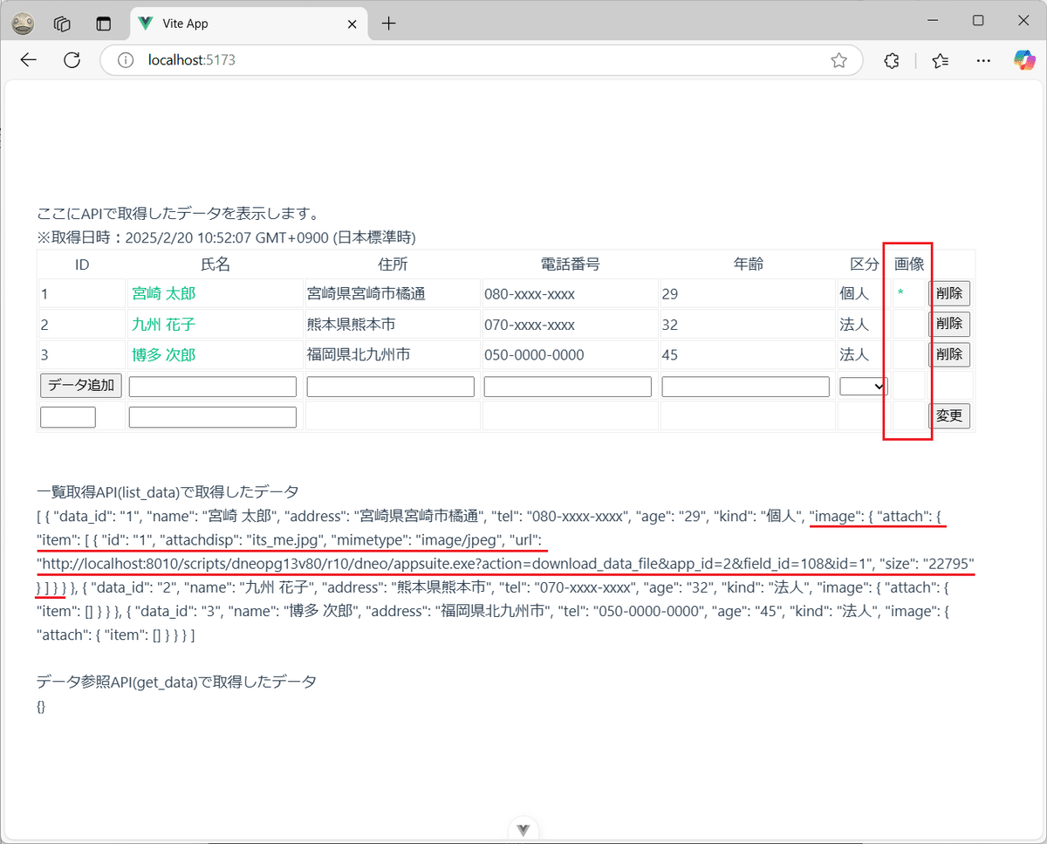View site information for localhost:5173
The height and width of the screenshot is (844, 1047).
click(127, 60)
